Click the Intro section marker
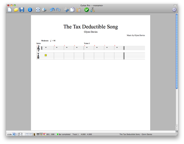This screenshot has height=144, width=184. pos(38,43)
